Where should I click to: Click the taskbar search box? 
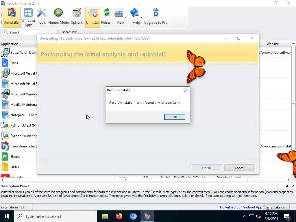pyautogui.click(x=55, y=216)
